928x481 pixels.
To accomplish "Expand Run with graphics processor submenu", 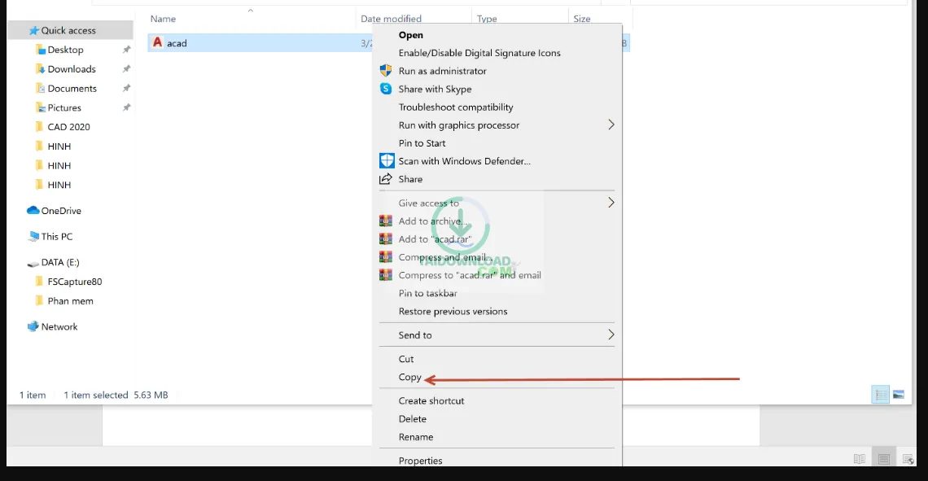I will point(458,125).
